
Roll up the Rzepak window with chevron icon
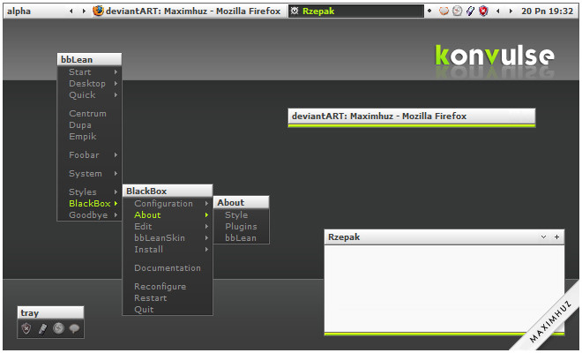[543, 237]
